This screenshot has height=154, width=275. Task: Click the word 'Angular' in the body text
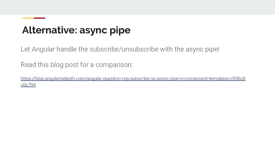click(x=43, y=49)
